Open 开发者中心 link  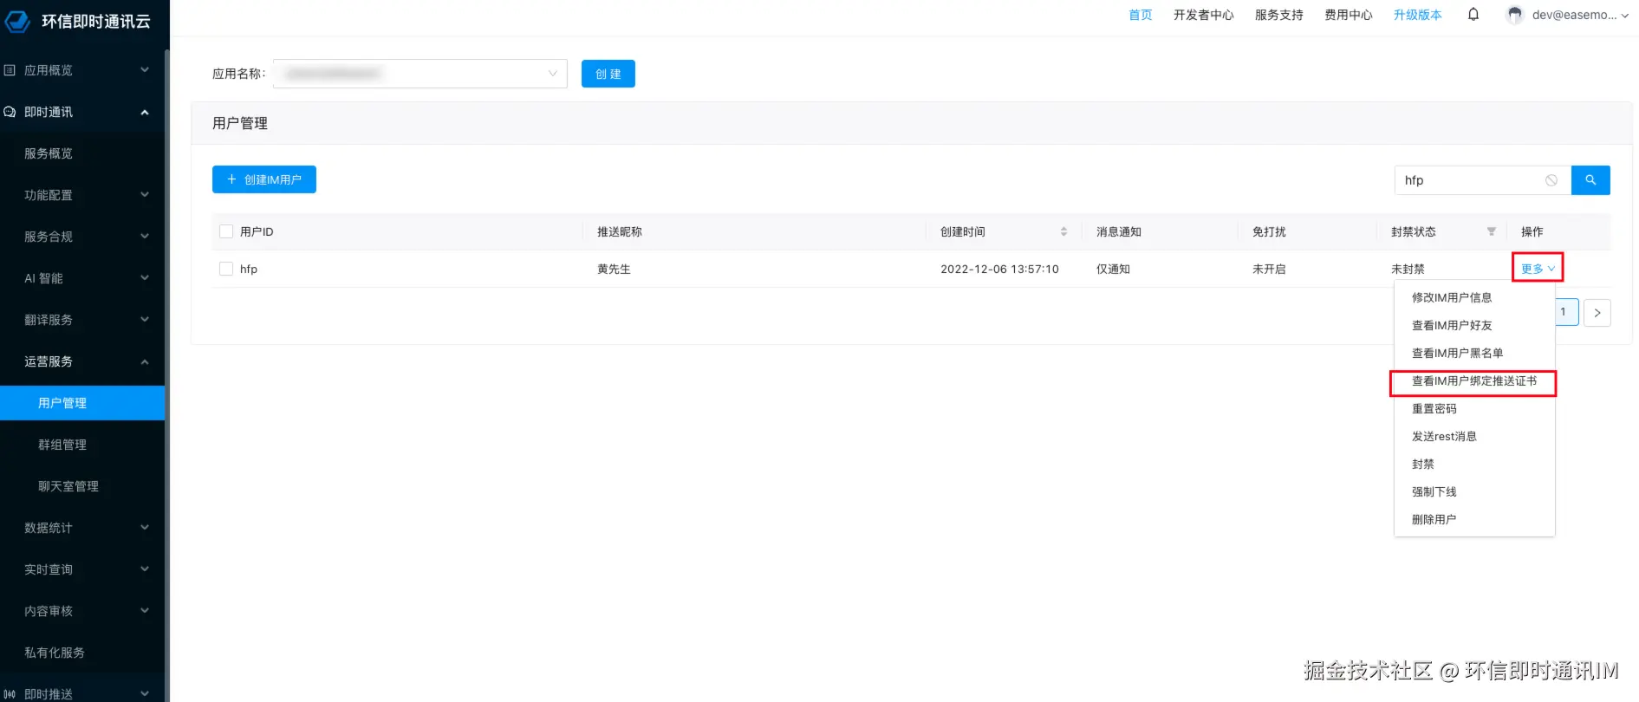(x=1204, y=15)
